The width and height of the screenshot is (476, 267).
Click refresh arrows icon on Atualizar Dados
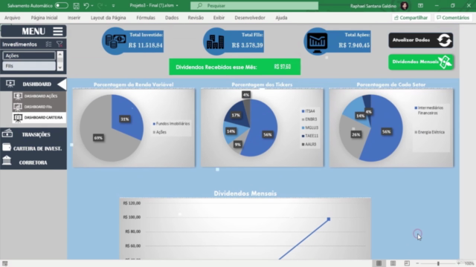click(x=445, y=40)
